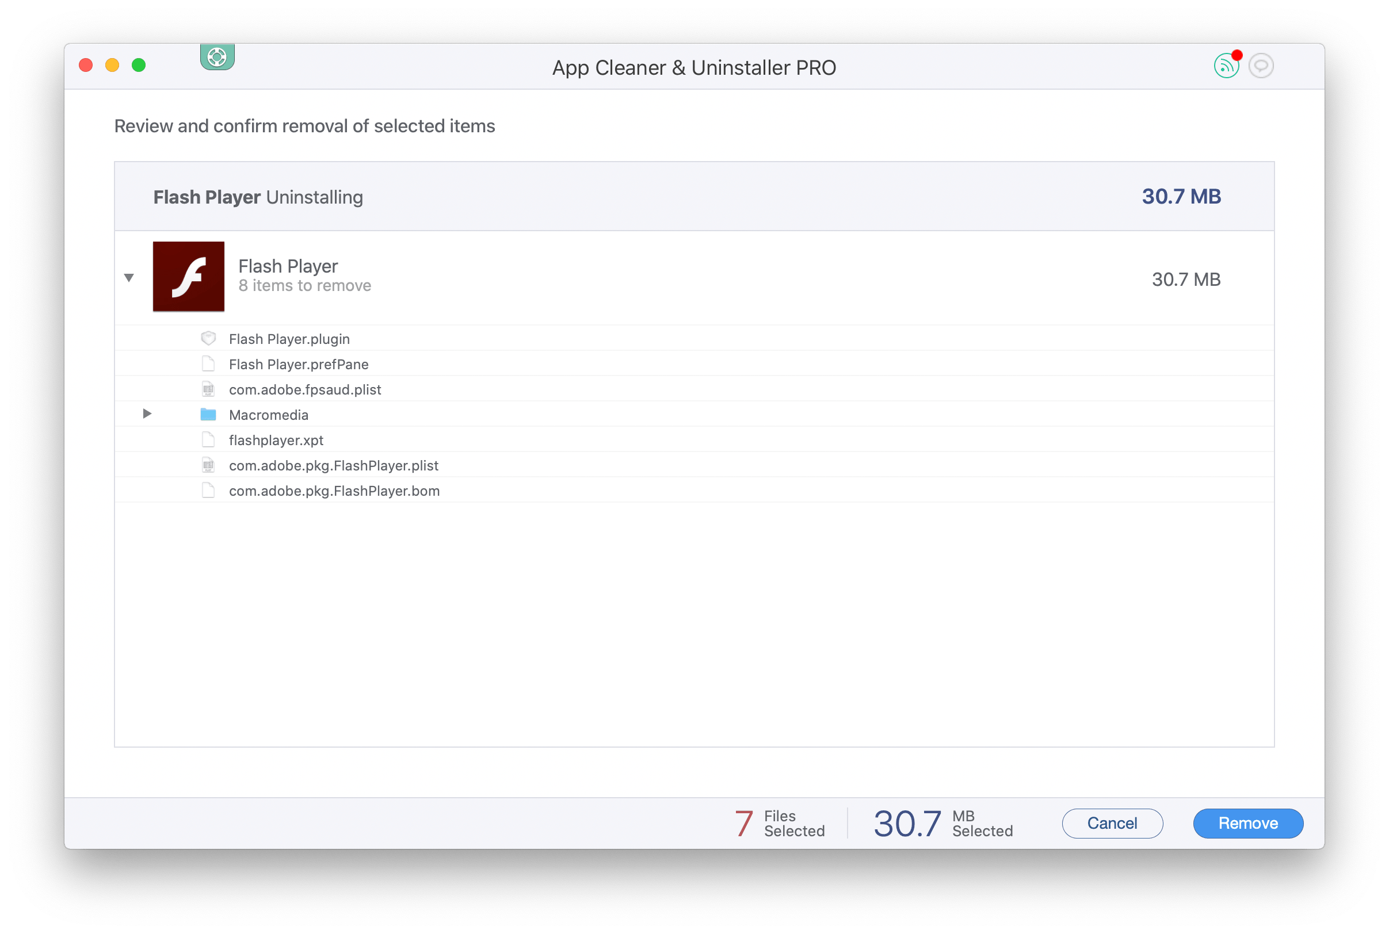Minimize the window with the yellow button

(112, 65)
